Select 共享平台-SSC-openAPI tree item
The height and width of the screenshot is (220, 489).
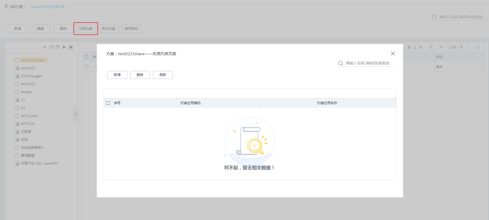tap(39, 163)
